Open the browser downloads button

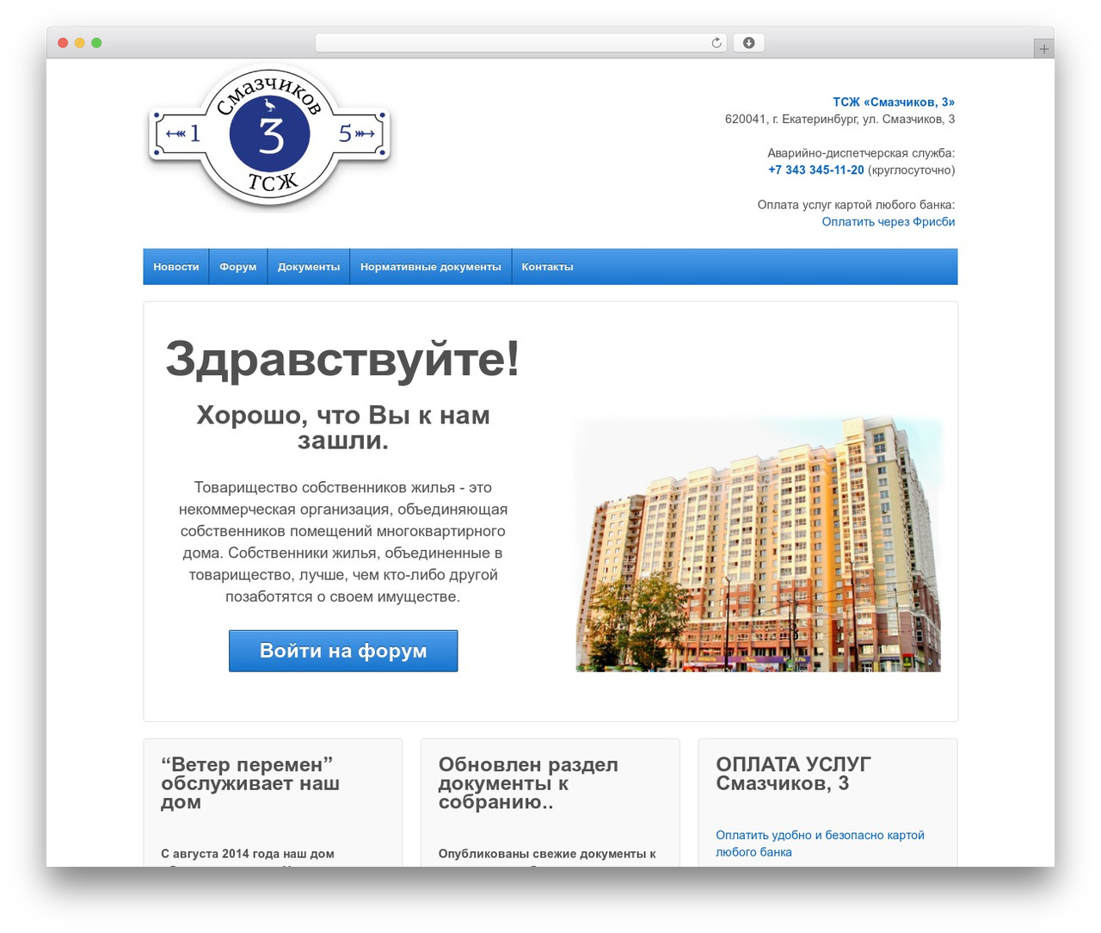(748, 43)
